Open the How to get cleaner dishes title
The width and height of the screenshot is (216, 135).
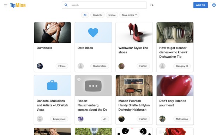pos(173,52)
